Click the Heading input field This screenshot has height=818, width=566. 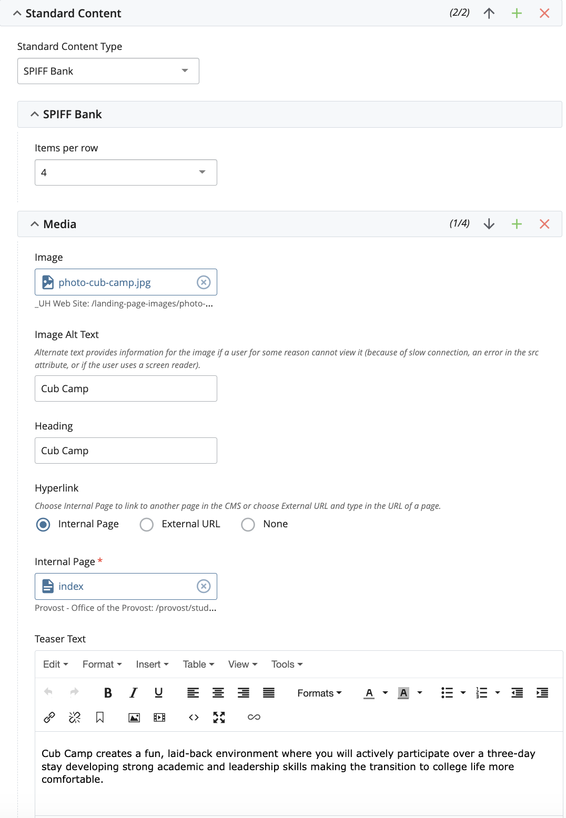126,451
